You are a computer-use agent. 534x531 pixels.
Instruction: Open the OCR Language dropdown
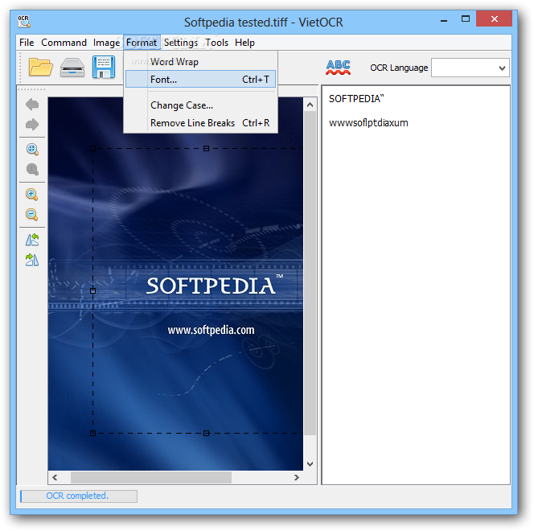(x=470, y=68)
